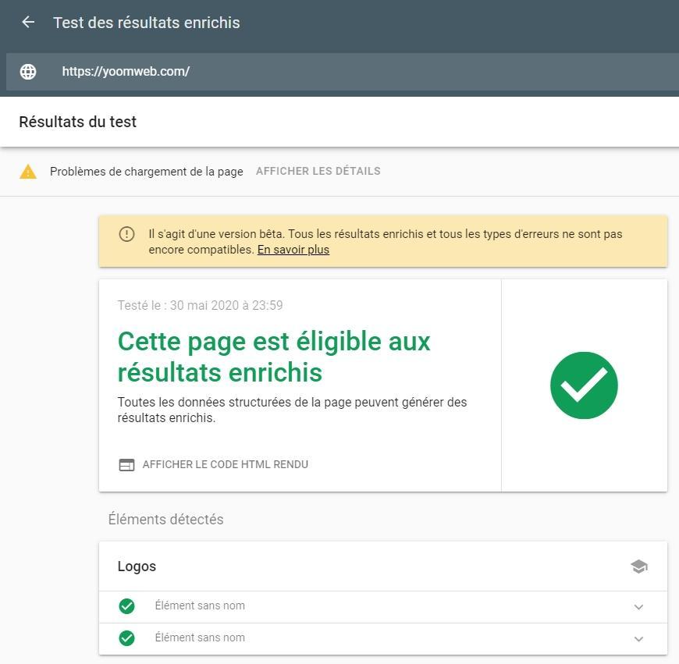Click 'AFFICHER LE CODE HTML RENDU' label
The height and width of the screenshot is (664, 679).
(225, 464)
